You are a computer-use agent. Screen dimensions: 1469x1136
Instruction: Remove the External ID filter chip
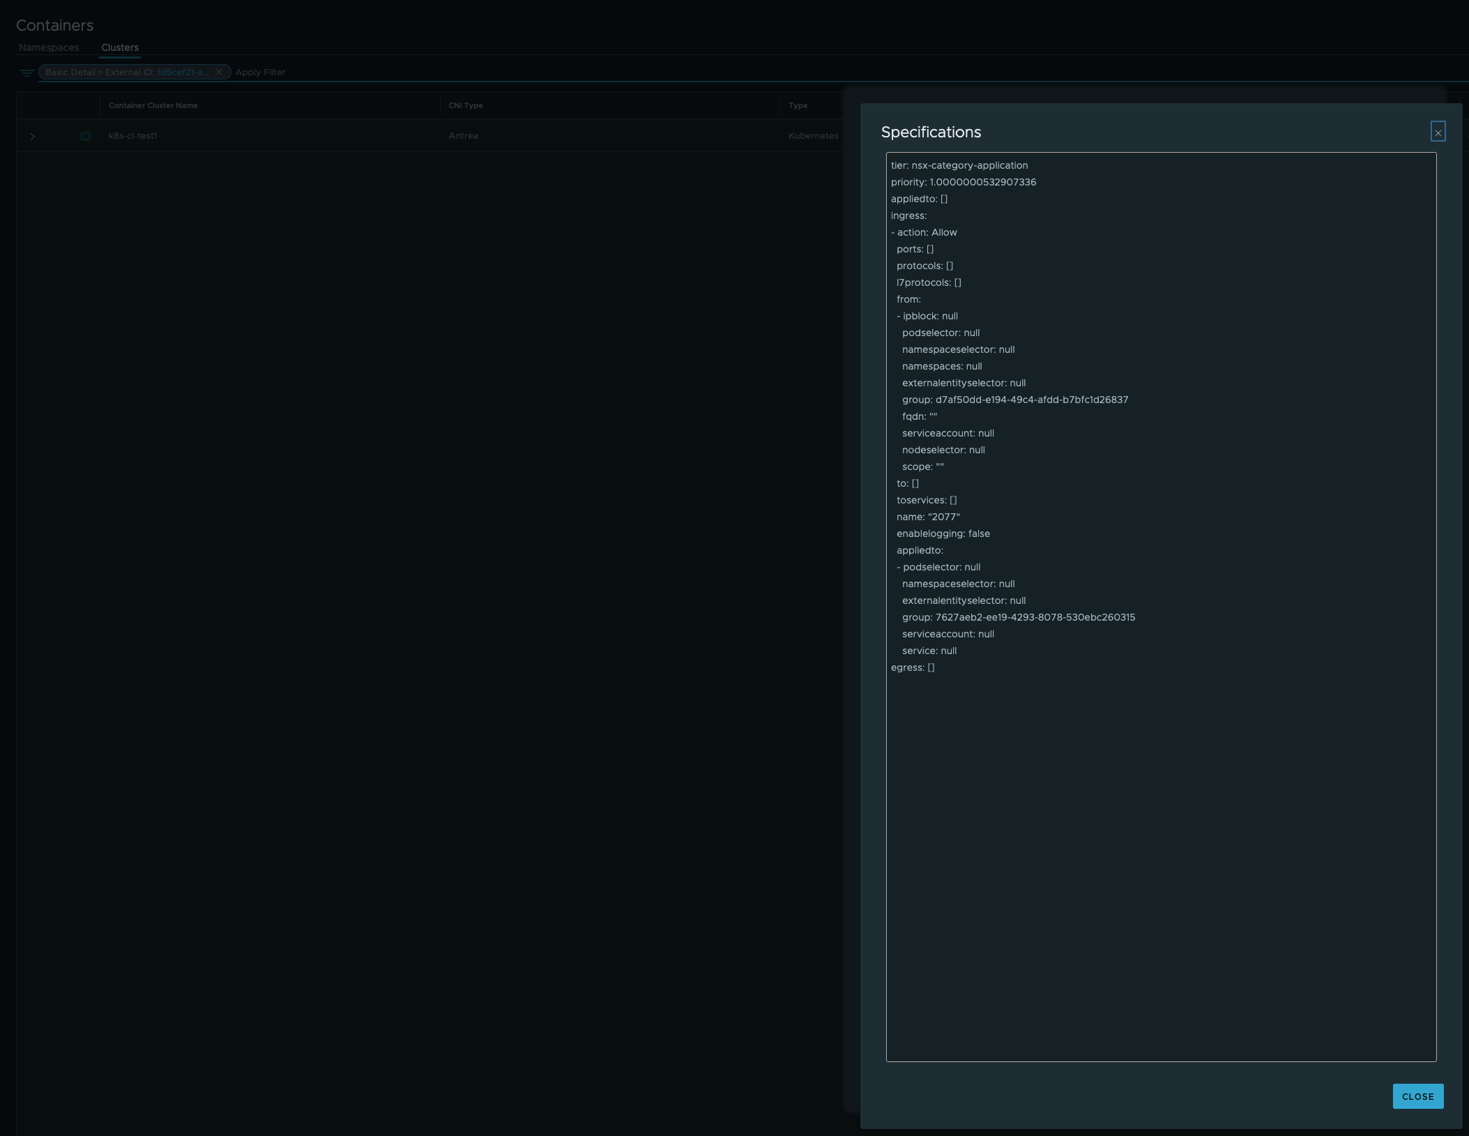219,72
